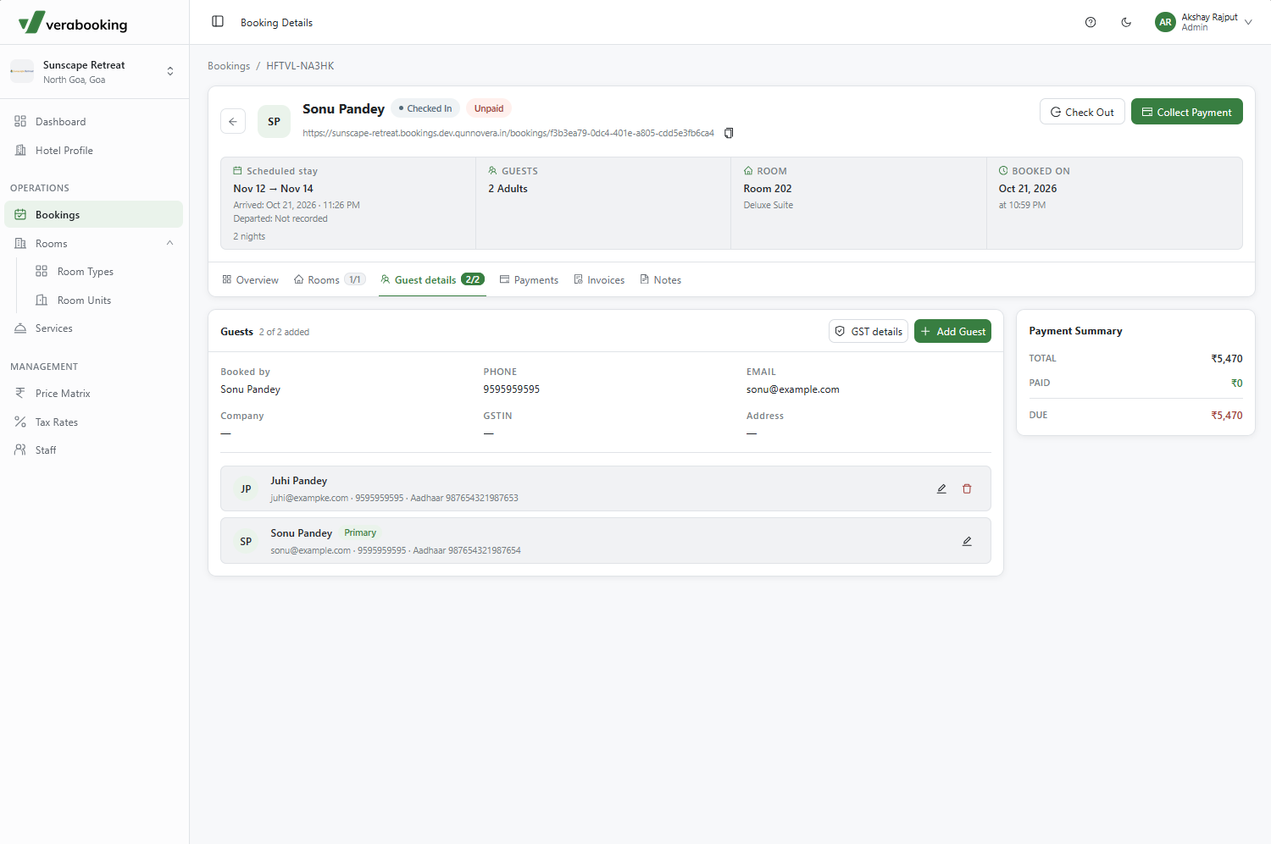Click the Collect Payment button
Screen dimensions: 1271x844
(1186, 112)
